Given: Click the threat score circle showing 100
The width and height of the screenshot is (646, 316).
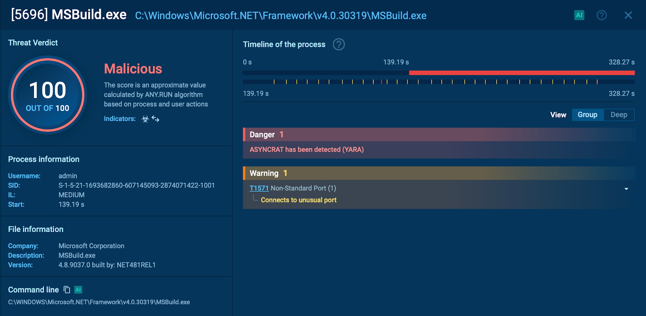Looking at the screenshot, I should 48,95.
